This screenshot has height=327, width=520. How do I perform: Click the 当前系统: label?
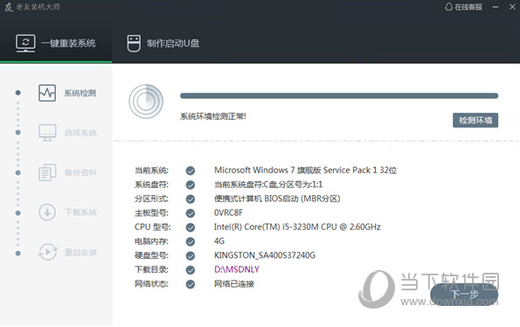151,170
